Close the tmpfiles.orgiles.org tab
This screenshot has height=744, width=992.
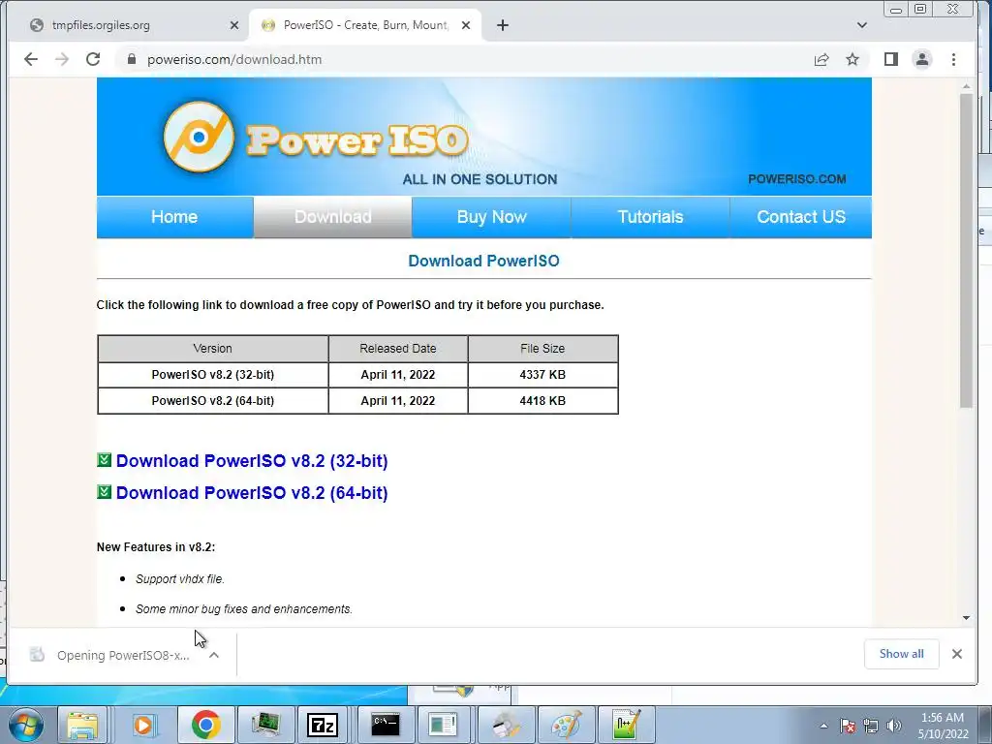pos(234,25)
